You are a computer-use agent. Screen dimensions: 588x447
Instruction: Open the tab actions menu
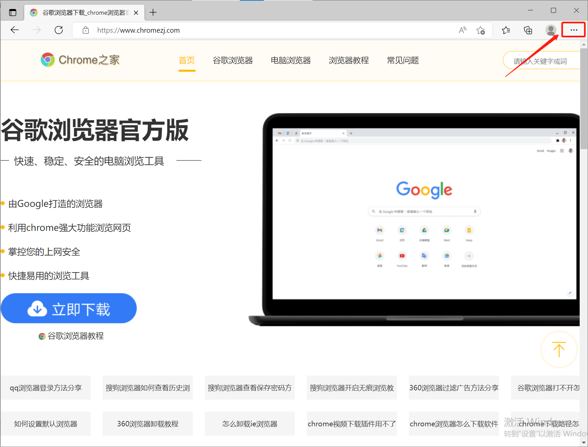point(13,13)
